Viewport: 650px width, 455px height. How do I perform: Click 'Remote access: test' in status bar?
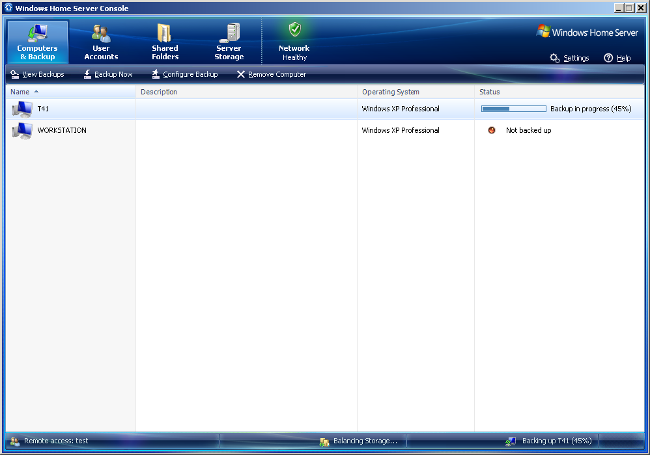click(56, 441)
